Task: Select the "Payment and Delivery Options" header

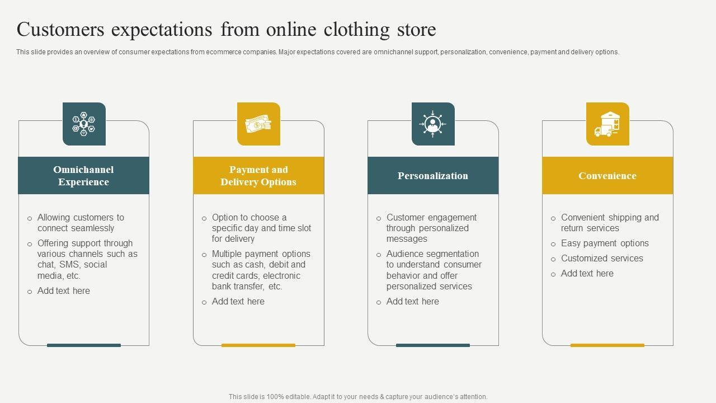Action: coord(258,176)
